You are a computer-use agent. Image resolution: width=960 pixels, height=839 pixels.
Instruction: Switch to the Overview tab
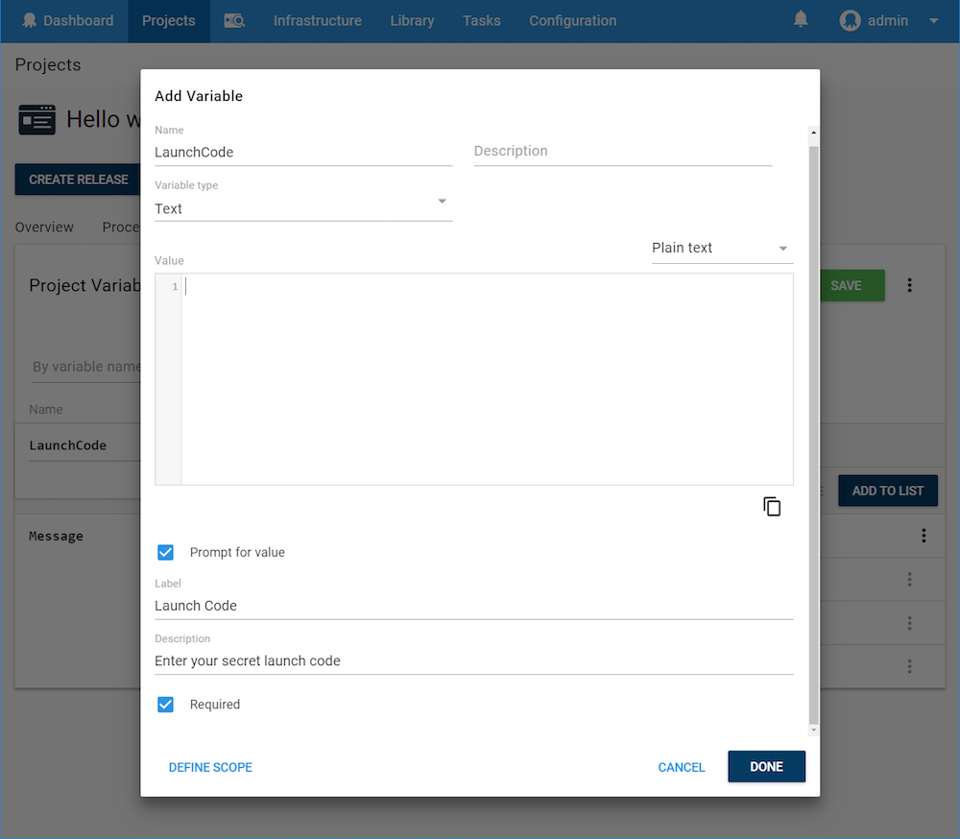(x=44, y=228)
